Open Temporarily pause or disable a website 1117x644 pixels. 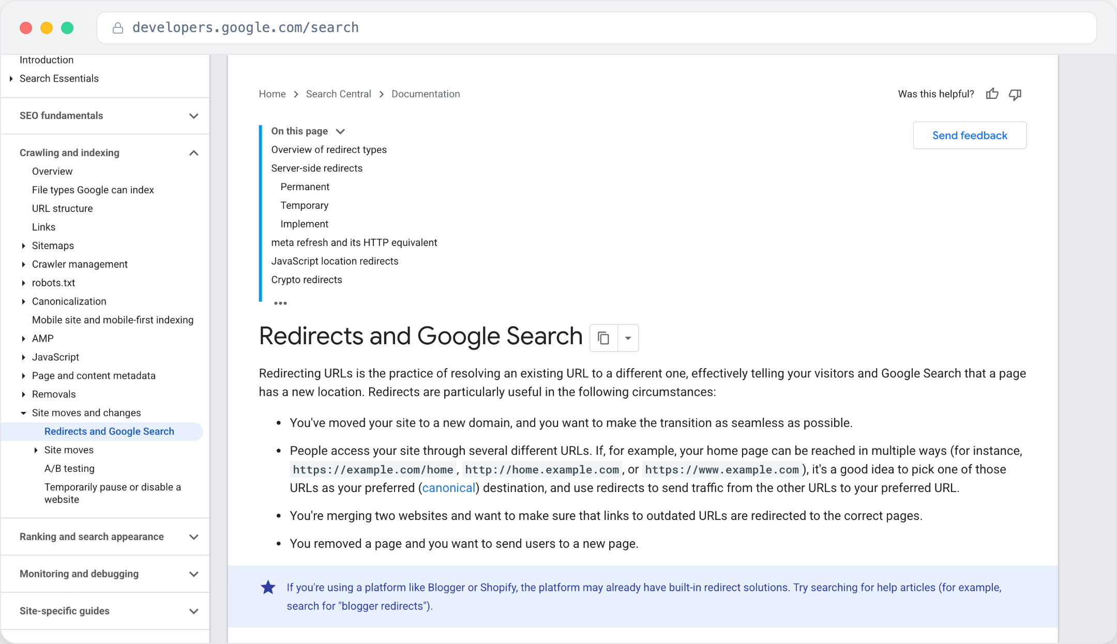[x=113, y=494]
